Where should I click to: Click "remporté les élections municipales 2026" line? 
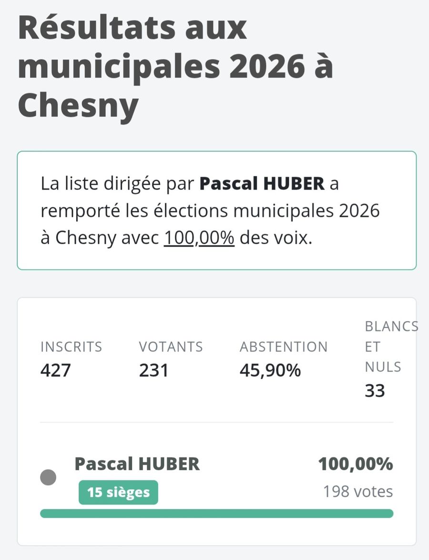pyautogui.click(x=210, y=211)
